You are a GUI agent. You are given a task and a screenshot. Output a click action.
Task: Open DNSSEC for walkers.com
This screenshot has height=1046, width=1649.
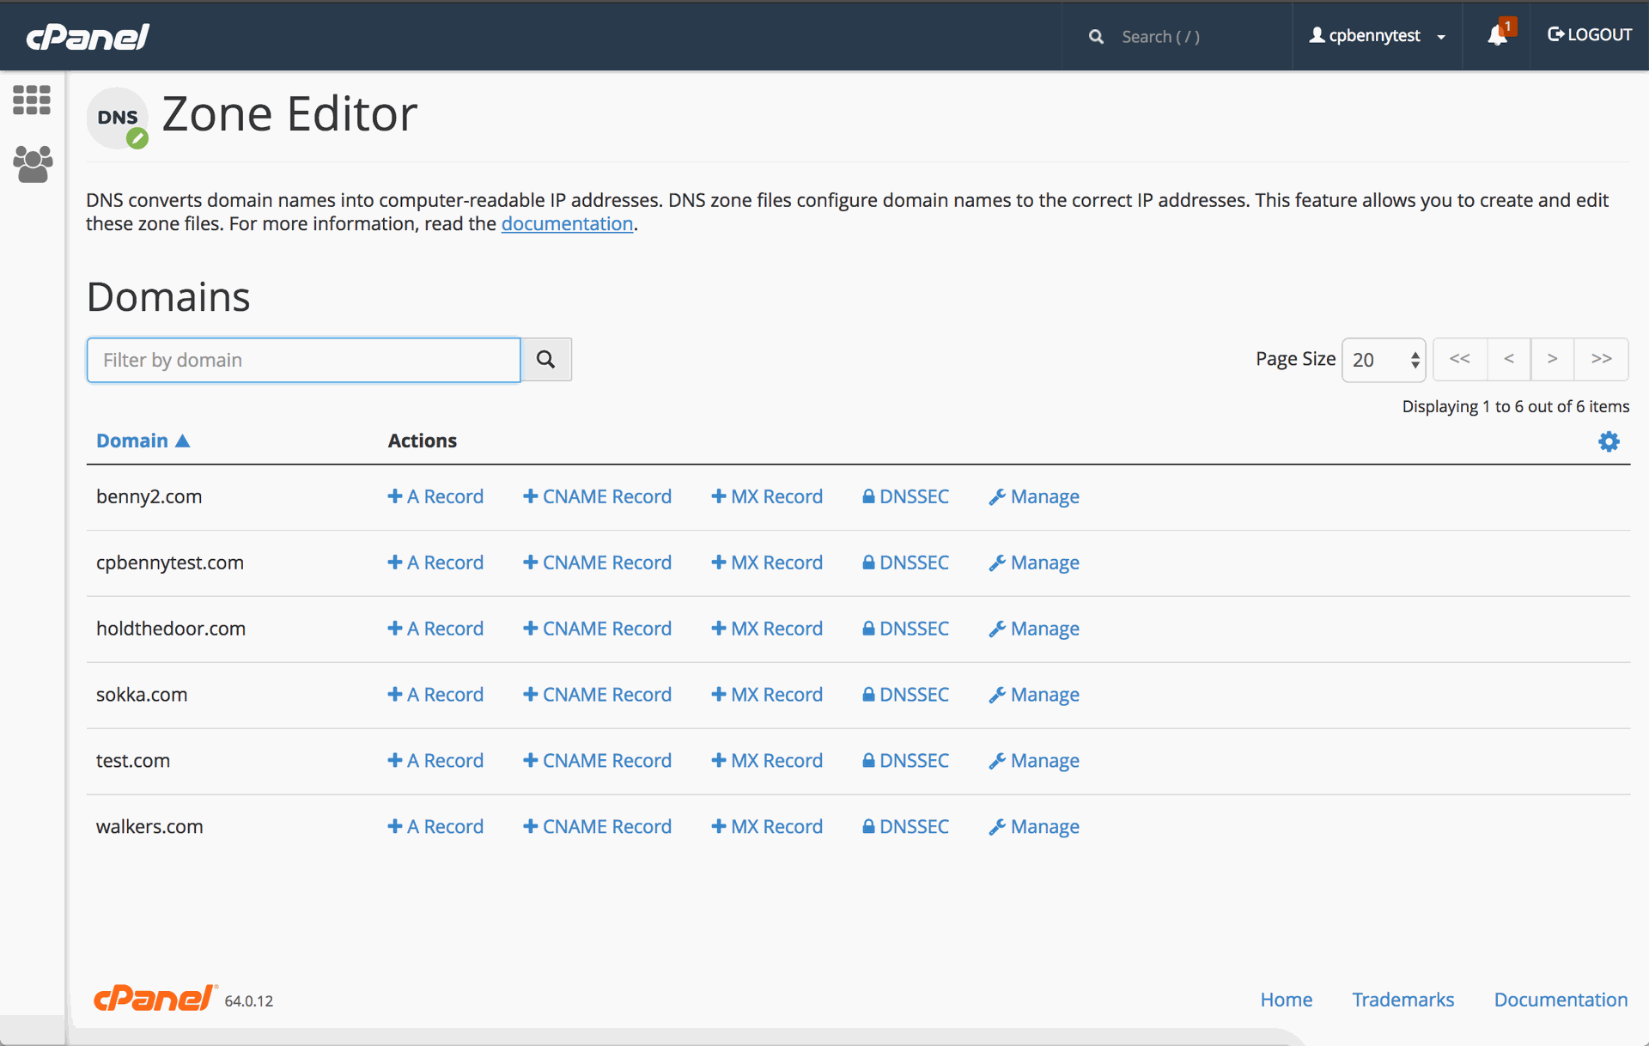click(x=906, y=827)
